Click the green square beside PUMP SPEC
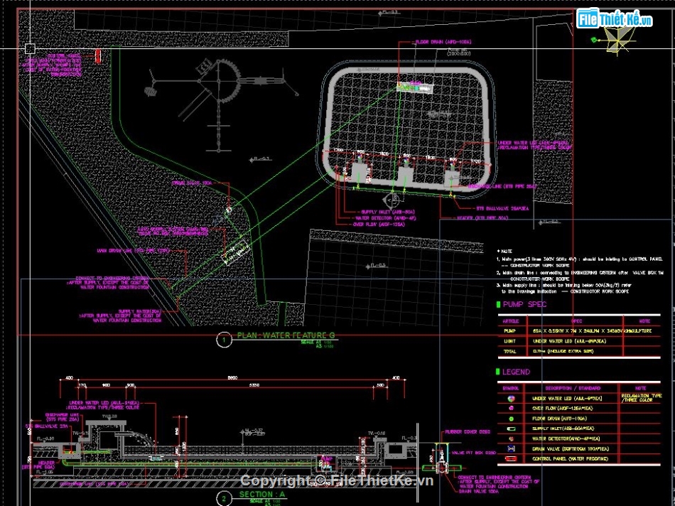This screenshot has width=675, height=506. (499, 304)
